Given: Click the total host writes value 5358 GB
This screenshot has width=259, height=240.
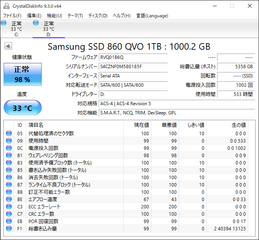Looking at the screenshot, I should click(x=236, y=67).
